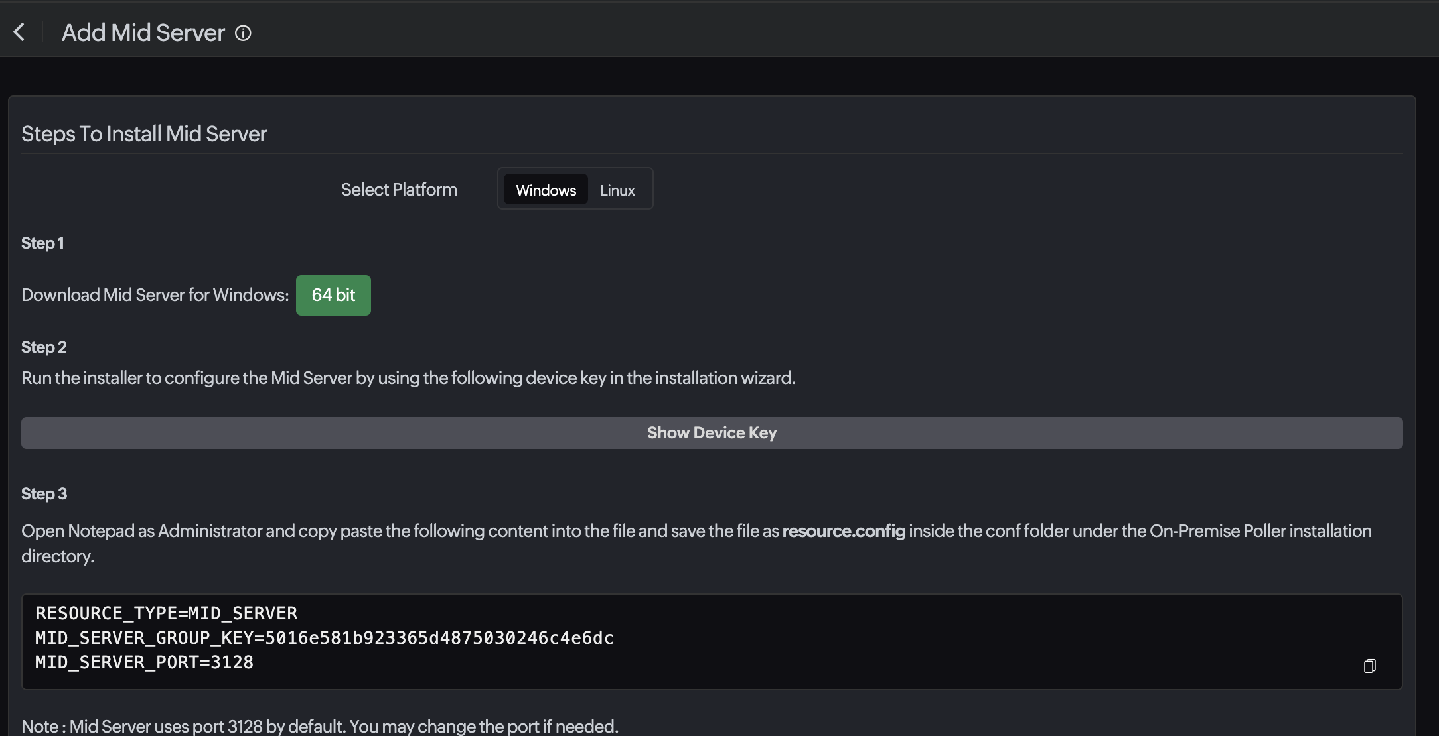
Task: Click the MID_SERVER_PORT=3128 line
Action: pyautogui.click(x=144, y=662)
